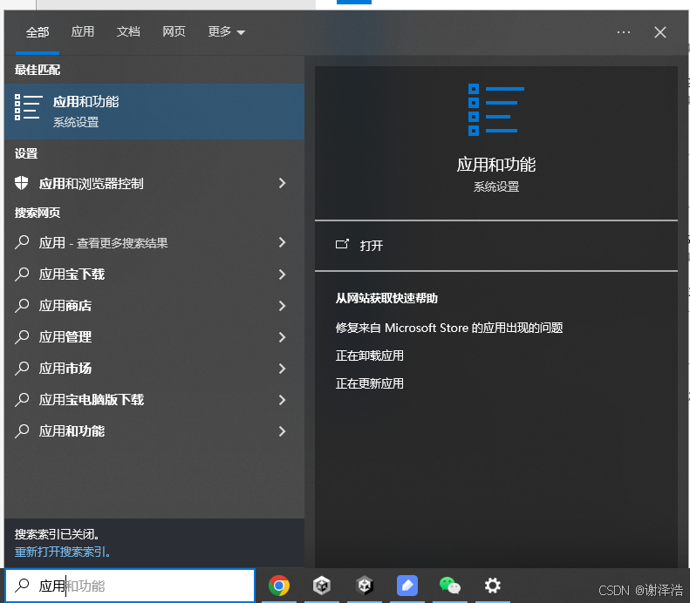Click the list icon of 应用和功能 best match
This screenshot has height=603, width=690.
tap(29, 107)
